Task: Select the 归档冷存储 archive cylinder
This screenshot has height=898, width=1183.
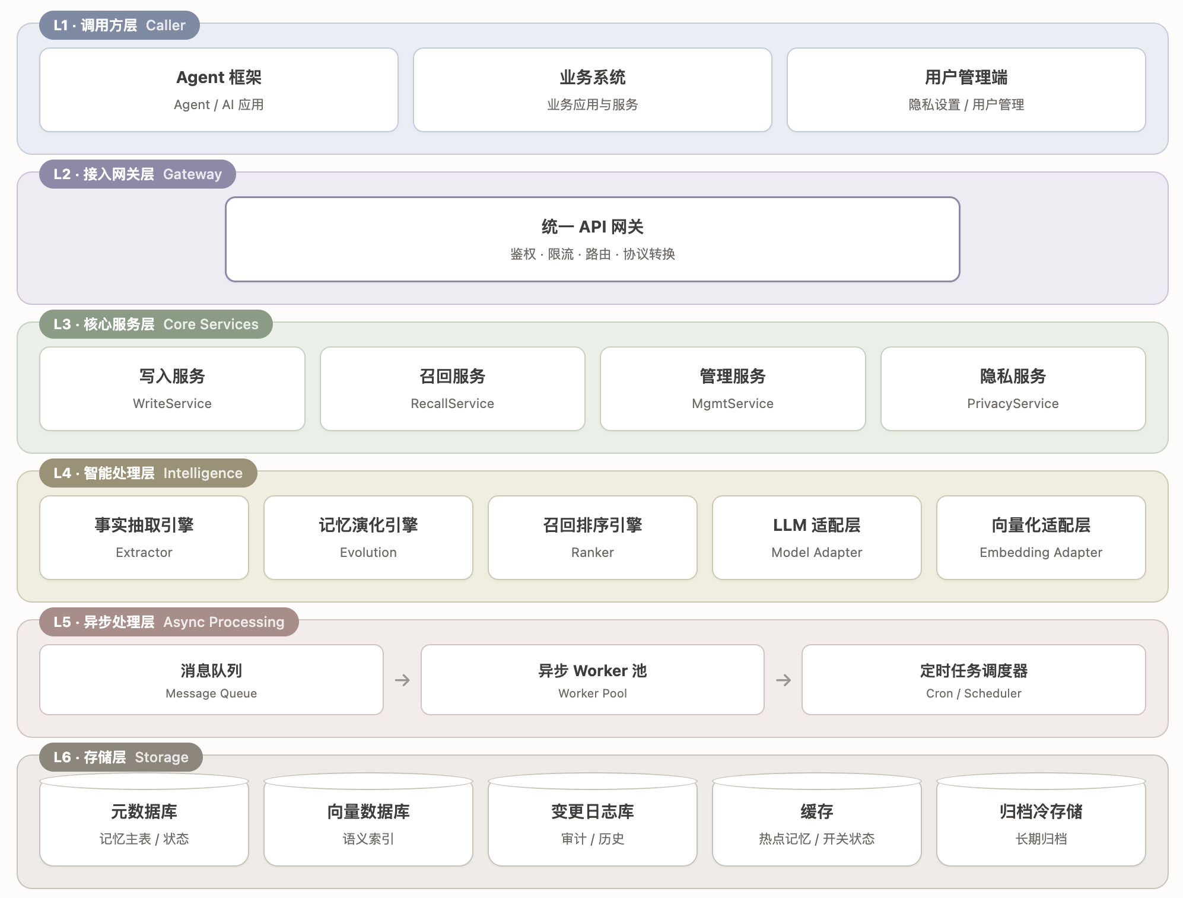Action: point(1041,820)
